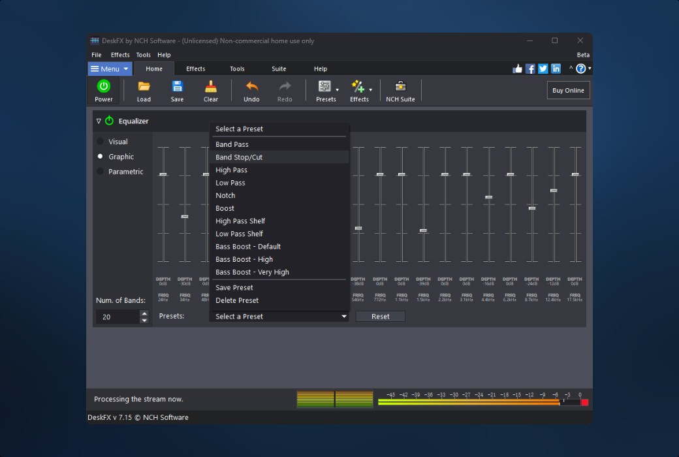Image resolution: width=679 pixels, height=457 pixels.
Task: Click the Effects toolbar icon
Action: click(x=358, y=86)
